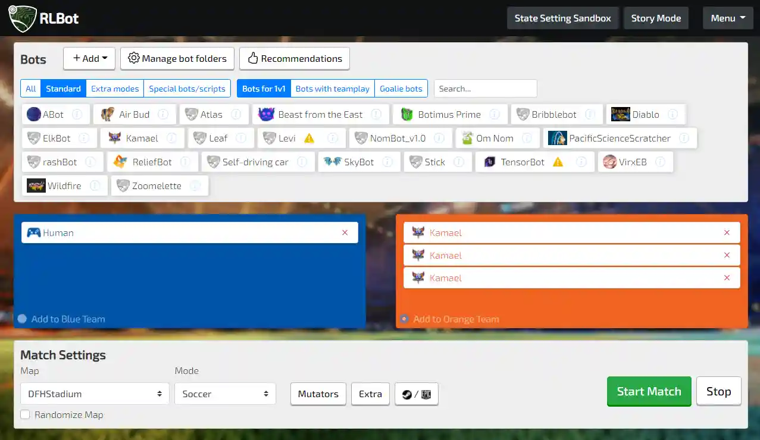Image resolution: width=760 pixels, height=440 pixels.
Task: Select Add to Blue Team radio
Action: tap(22, 319)
